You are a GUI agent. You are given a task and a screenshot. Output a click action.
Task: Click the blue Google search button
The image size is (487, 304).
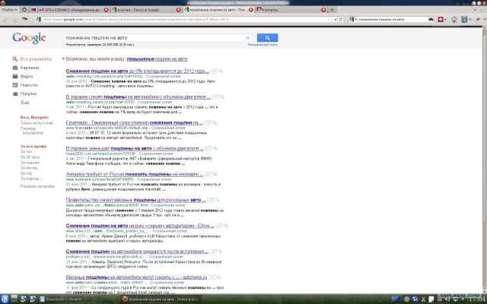[267, 38]
